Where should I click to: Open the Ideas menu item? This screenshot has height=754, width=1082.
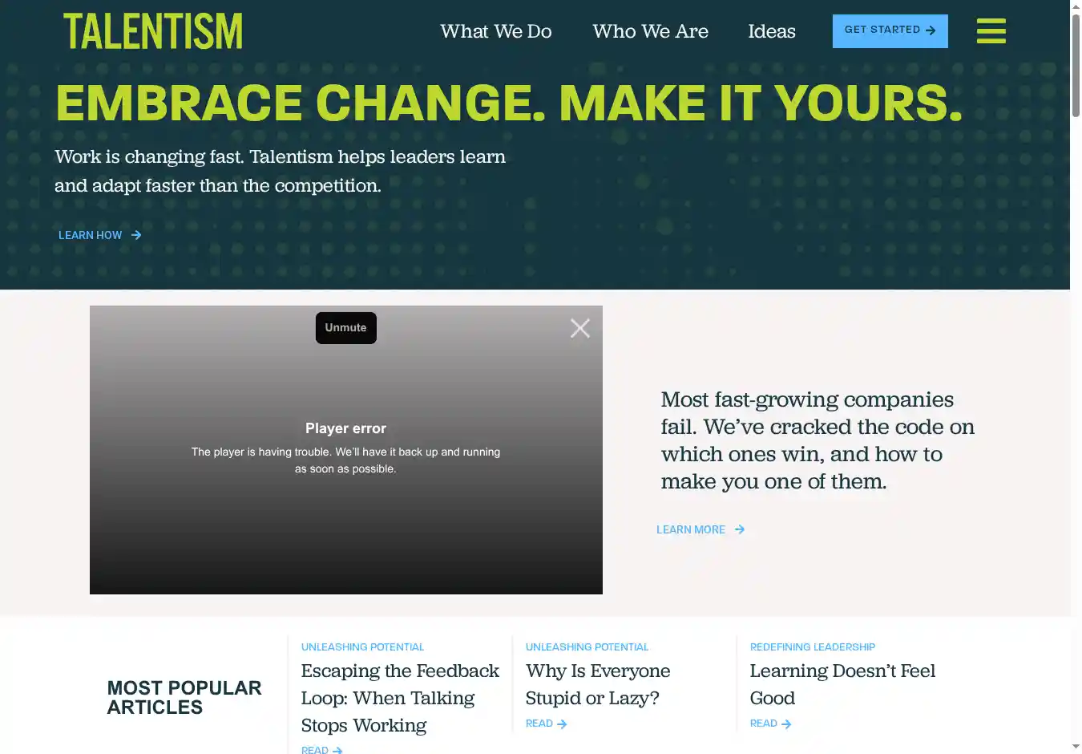point(771,31)
